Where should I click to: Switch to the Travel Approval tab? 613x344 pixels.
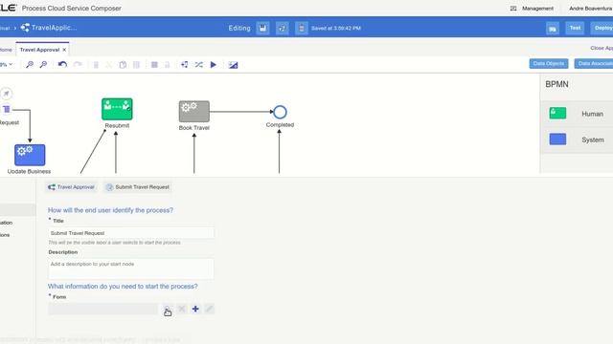[39, 50]
